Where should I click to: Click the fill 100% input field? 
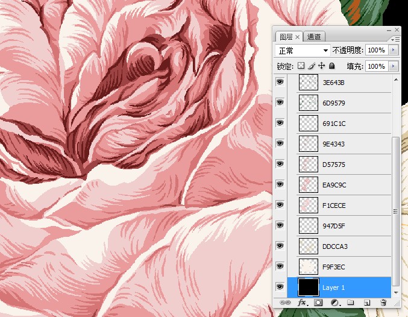pos(377,66)
